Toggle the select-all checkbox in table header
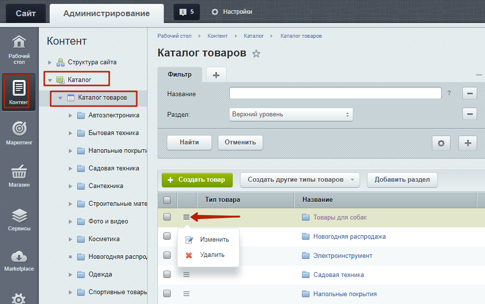 pyautogui.click(x=167, y=200)
